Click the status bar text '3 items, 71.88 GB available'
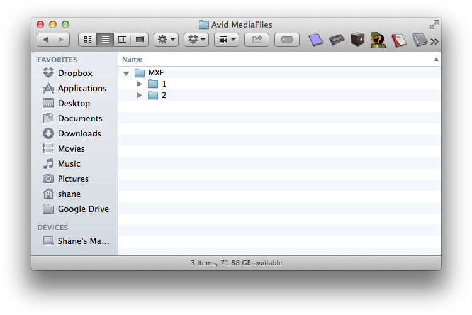This screenshot has width=472, height=315. (x=236, y=263)
